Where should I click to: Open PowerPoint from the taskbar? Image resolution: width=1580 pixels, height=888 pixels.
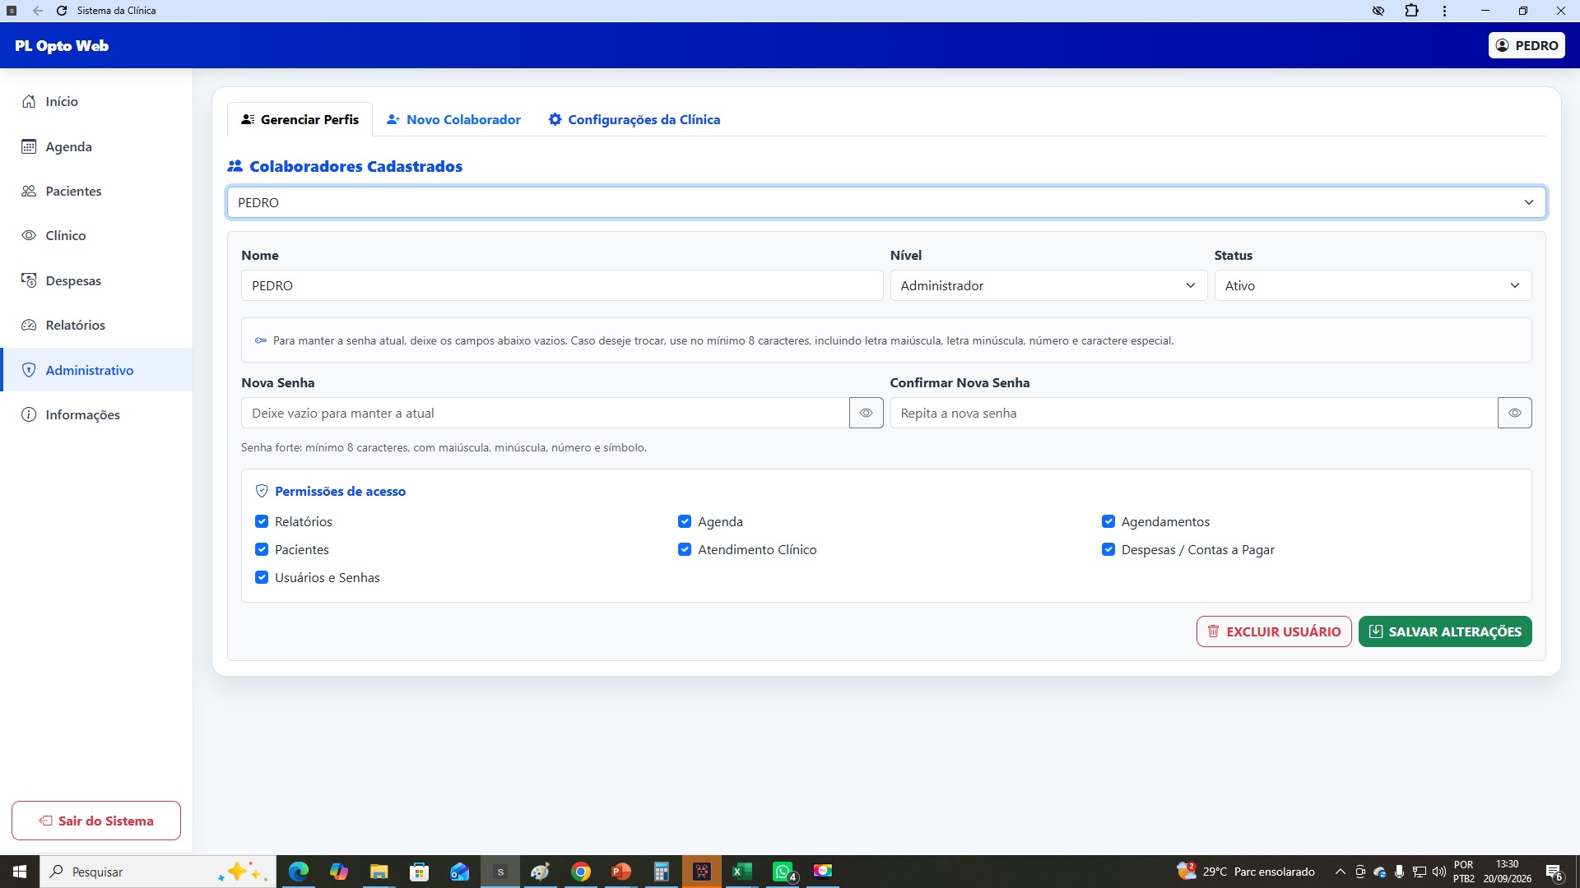click(621, 872)
